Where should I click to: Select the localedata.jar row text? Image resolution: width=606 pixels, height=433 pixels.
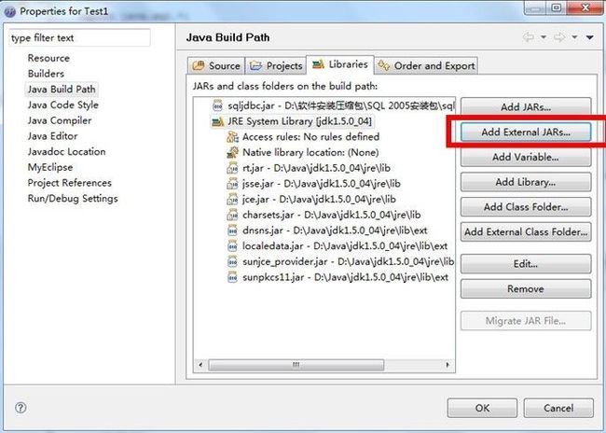click(345, 246)
